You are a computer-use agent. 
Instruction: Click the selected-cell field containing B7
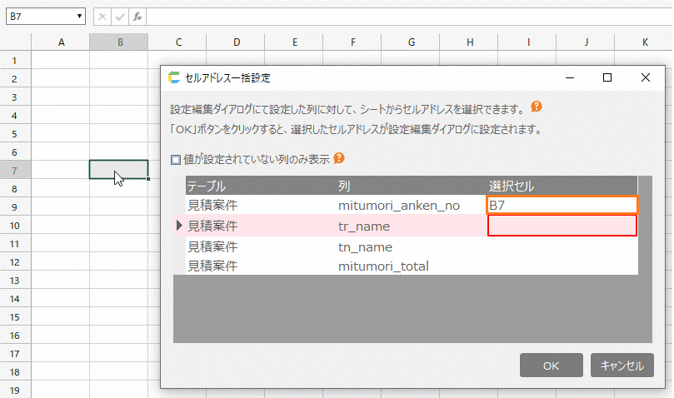click(562, 204)
